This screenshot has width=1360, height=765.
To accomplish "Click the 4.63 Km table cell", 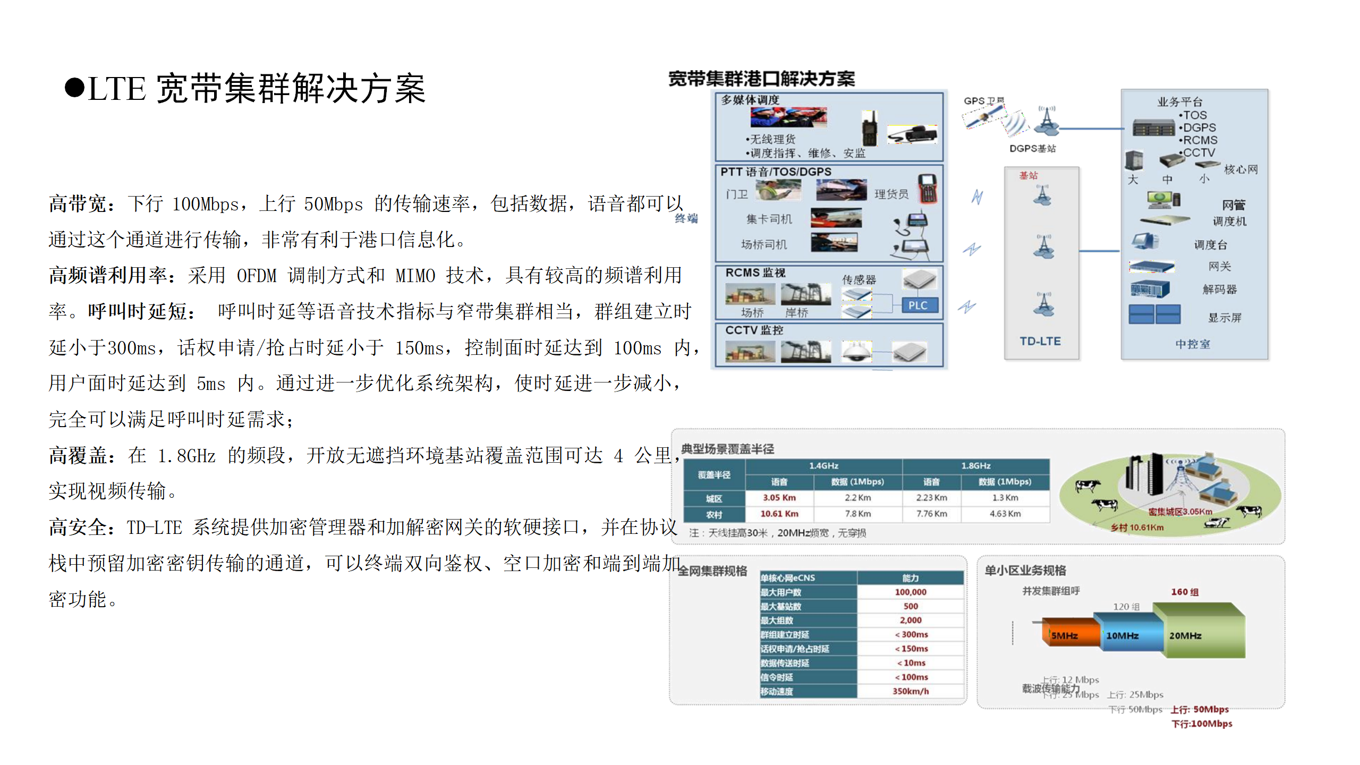I will 1005,514.
